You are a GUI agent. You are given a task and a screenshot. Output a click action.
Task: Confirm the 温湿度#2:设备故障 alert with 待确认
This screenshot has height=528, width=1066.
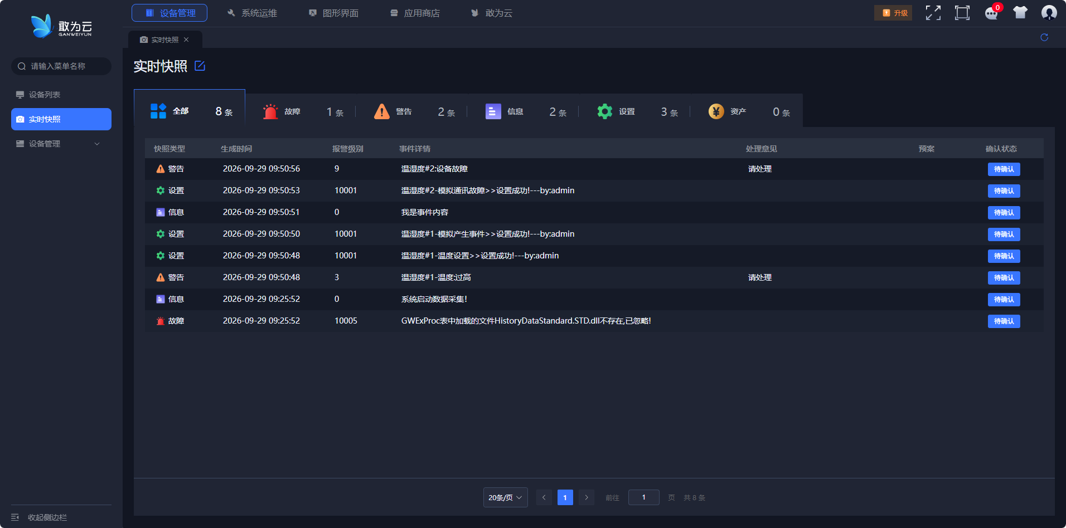(x=1004, y=169)
